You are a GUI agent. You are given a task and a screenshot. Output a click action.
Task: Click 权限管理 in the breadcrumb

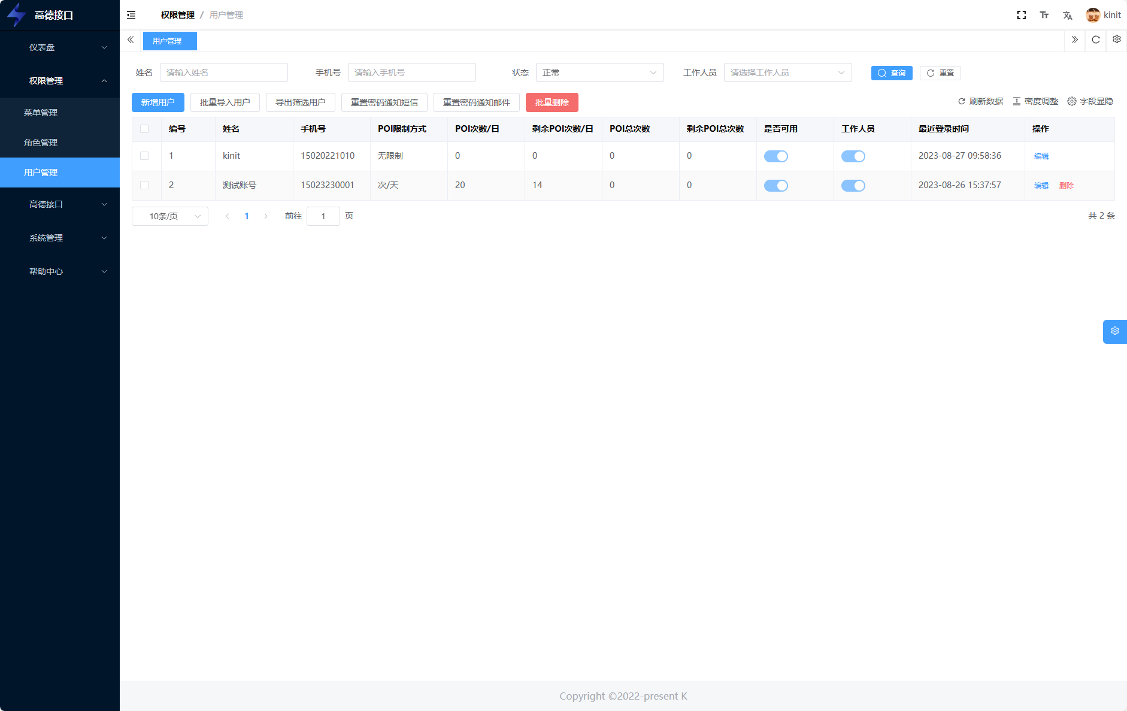tap(178, 15)
